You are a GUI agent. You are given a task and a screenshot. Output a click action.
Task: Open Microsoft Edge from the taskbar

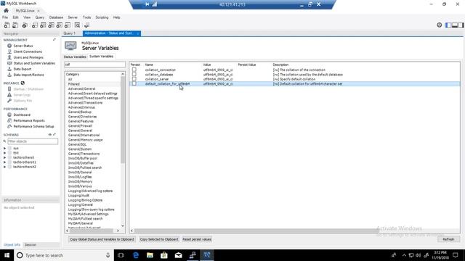pos(136,255)
